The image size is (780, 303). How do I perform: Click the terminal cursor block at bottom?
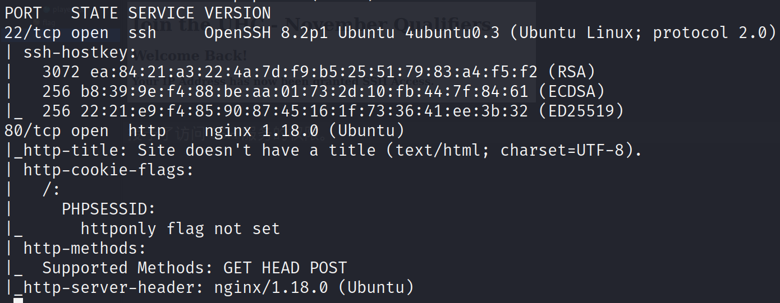(19, 301)
